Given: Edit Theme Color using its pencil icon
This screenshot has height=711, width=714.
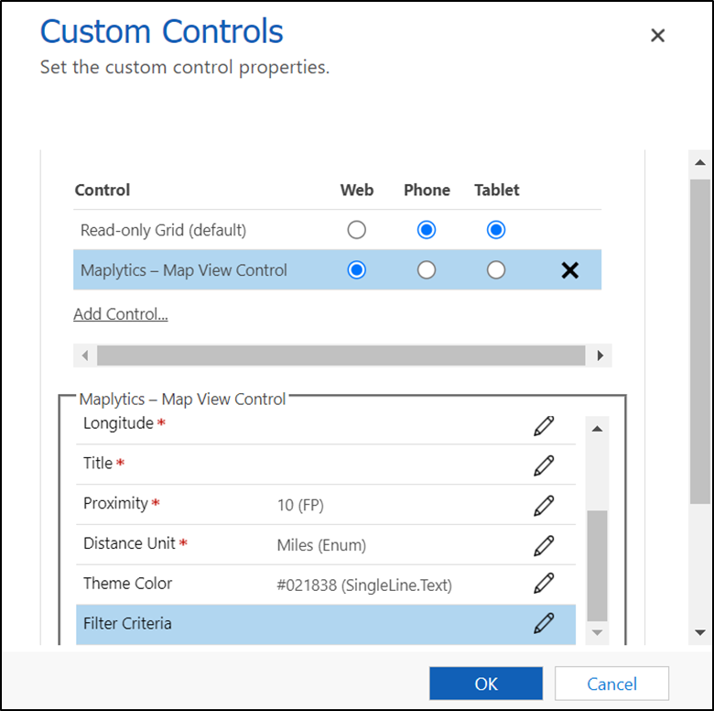Looking at the screenshot, I should [544, 584].
